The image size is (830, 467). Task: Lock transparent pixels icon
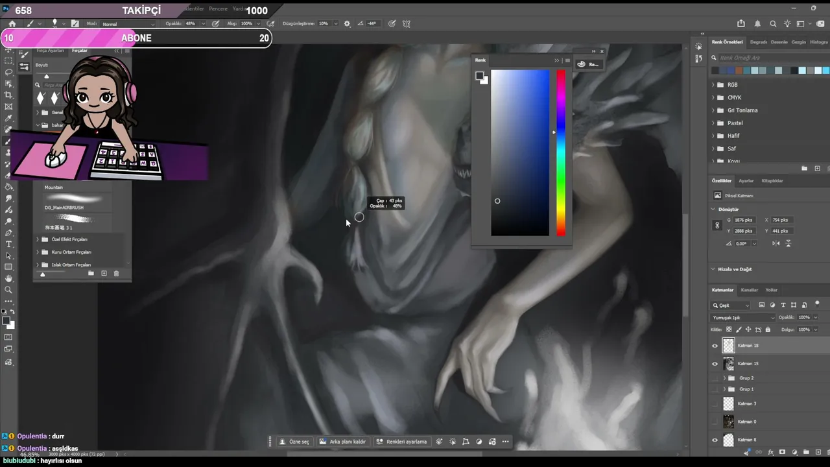[729, 329]
